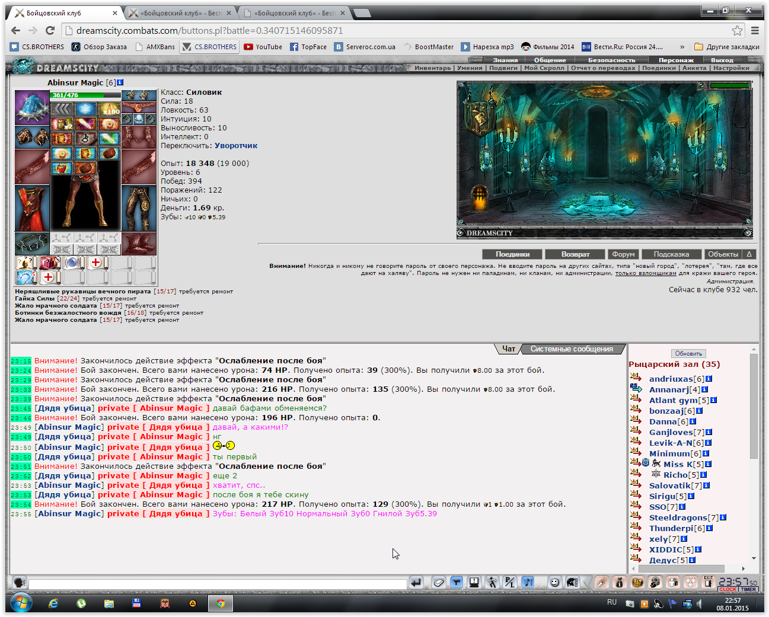
Task: Open the smiley emoticons picker
Action: 554,583
